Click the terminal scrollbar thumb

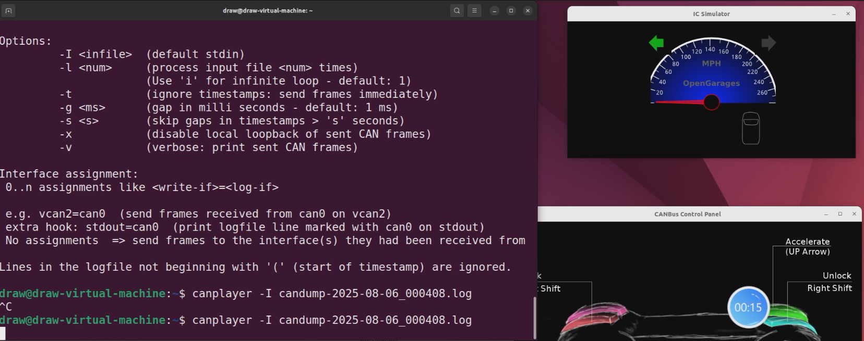point(534,318)
